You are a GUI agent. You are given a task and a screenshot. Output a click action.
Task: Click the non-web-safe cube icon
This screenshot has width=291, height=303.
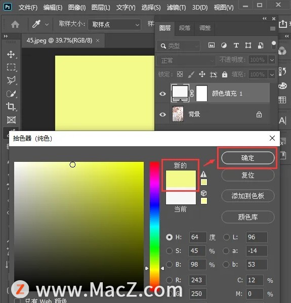coord(203,193)
